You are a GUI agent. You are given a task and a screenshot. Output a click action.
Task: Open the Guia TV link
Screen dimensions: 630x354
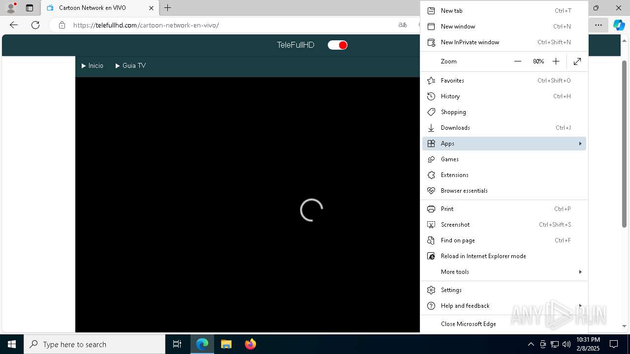click(x=130, y=66)
